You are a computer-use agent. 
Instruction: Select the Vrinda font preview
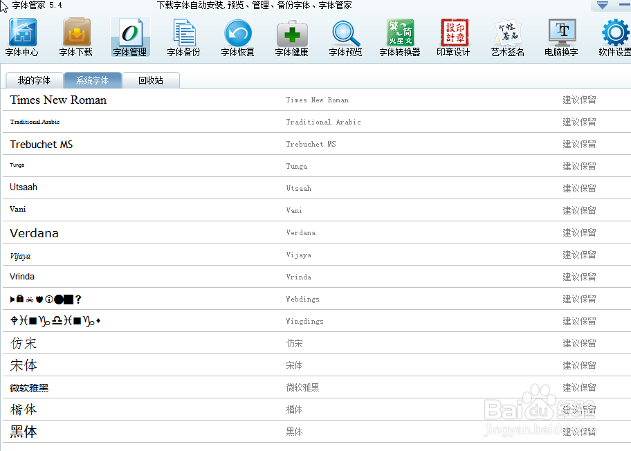pos(22,277)
